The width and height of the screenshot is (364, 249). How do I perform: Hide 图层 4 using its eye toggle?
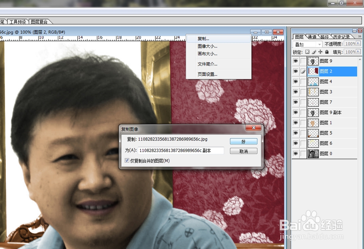coord(295,82)
